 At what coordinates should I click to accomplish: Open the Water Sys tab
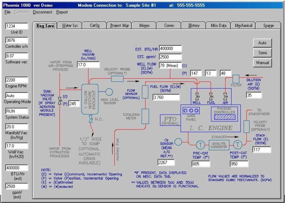70,26
